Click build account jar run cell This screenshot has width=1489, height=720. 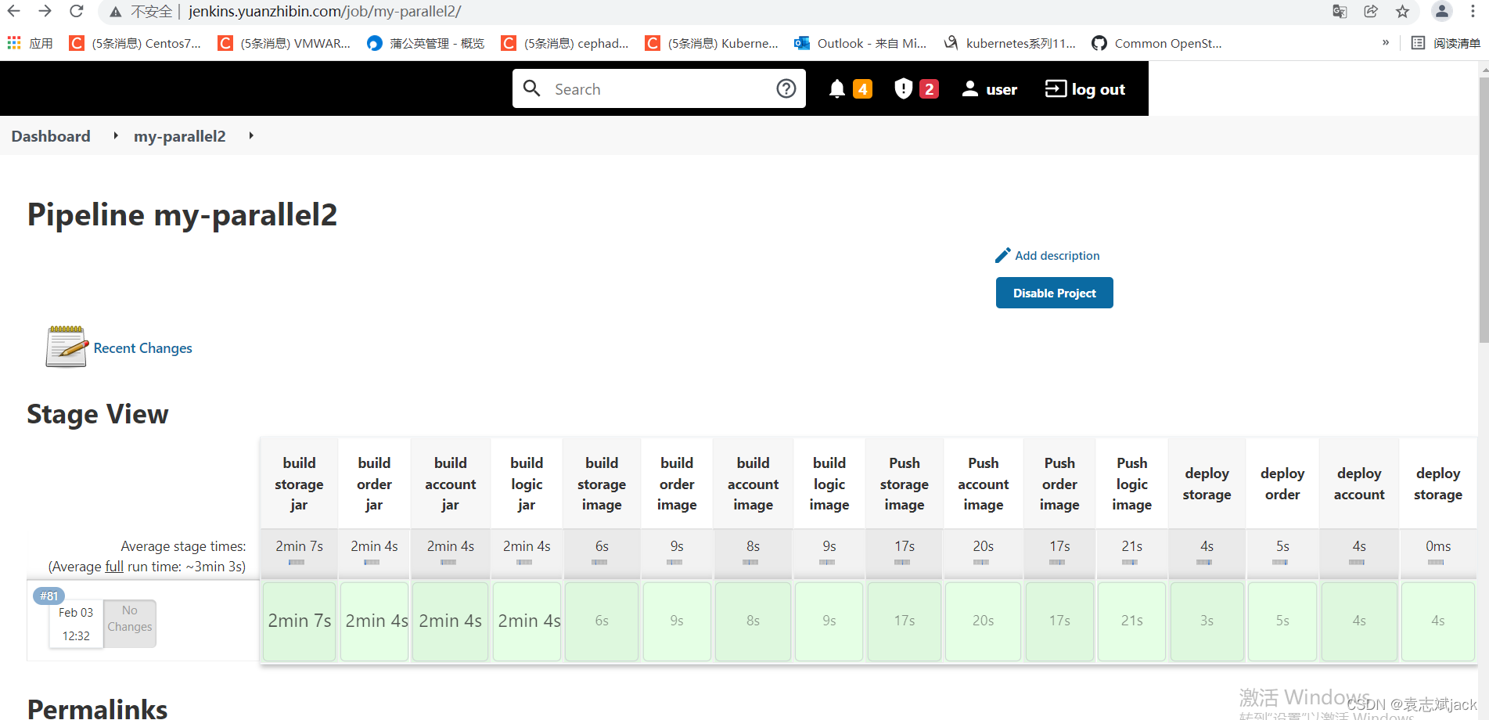[451, 621]
